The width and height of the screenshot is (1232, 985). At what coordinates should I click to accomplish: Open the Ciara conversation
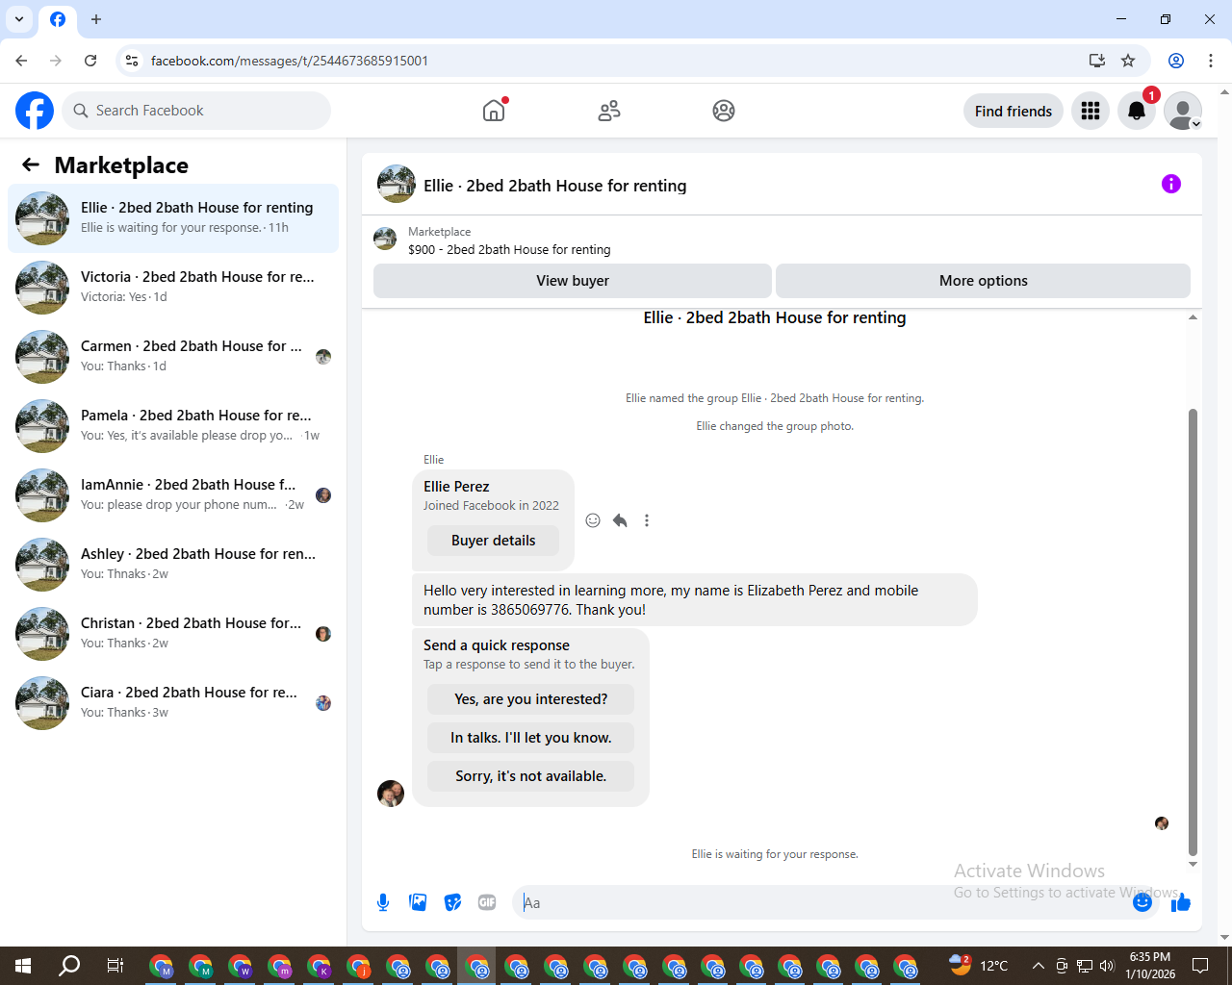coord(173,703)
